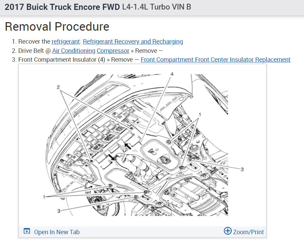
Task: Click the 'Drive Belt @' text
Action: click(x=34, y=51)
